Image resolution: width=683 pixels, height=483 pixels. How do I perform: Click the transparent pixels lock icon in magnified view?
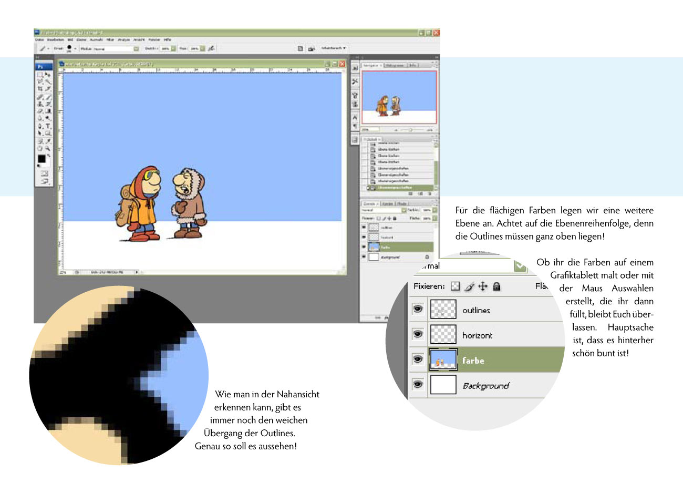(x=456, y=286)
